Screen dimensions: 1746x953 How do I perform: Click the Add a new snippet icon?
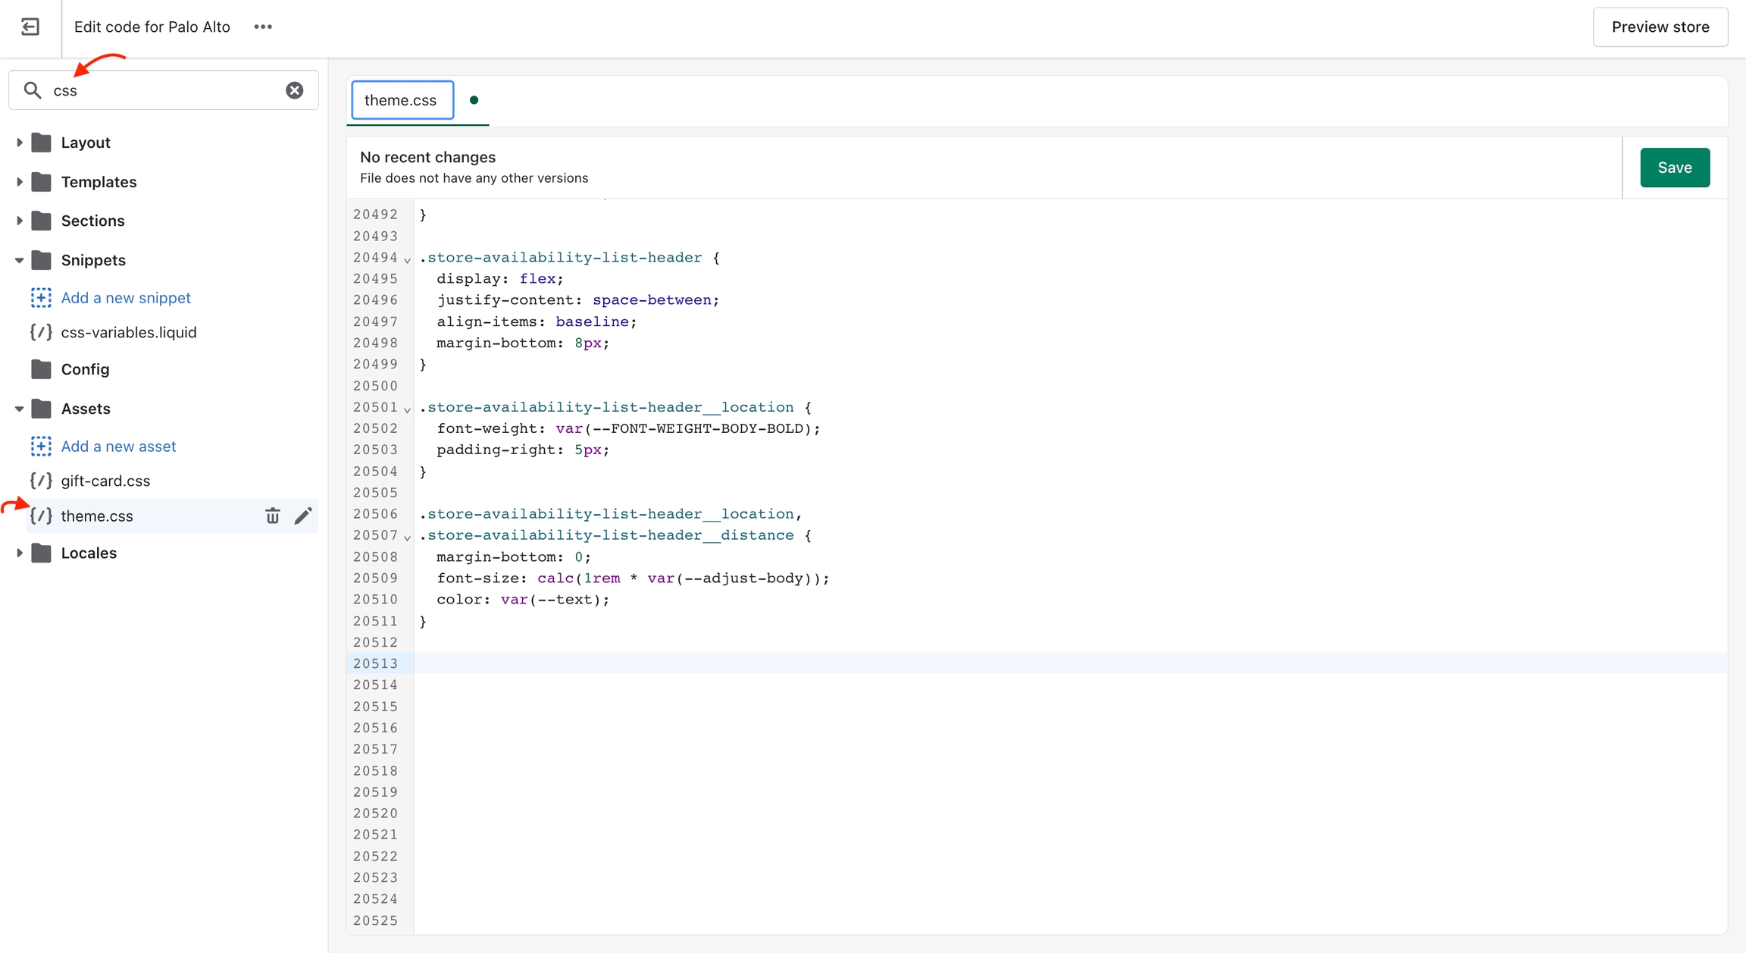[41, 298]
